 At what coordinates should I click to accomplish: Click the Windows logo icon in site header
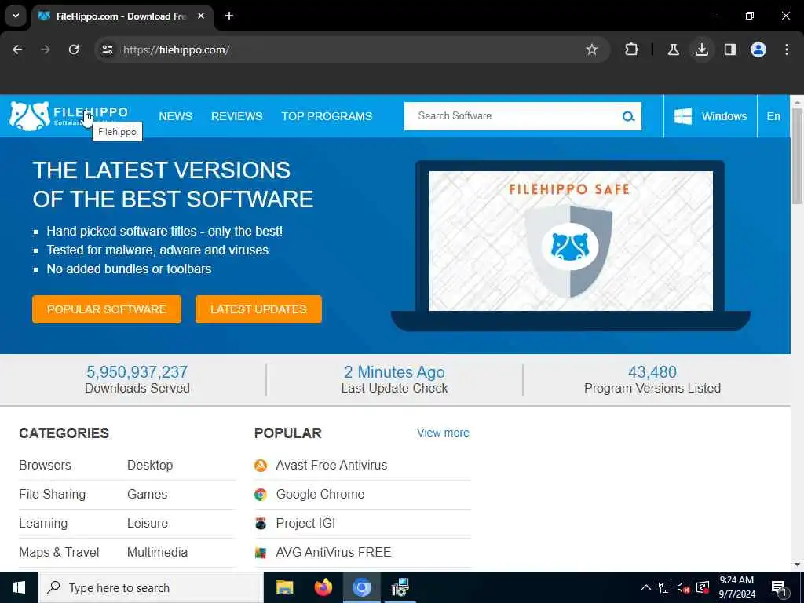pyautogui.click(x=682, y=116)
